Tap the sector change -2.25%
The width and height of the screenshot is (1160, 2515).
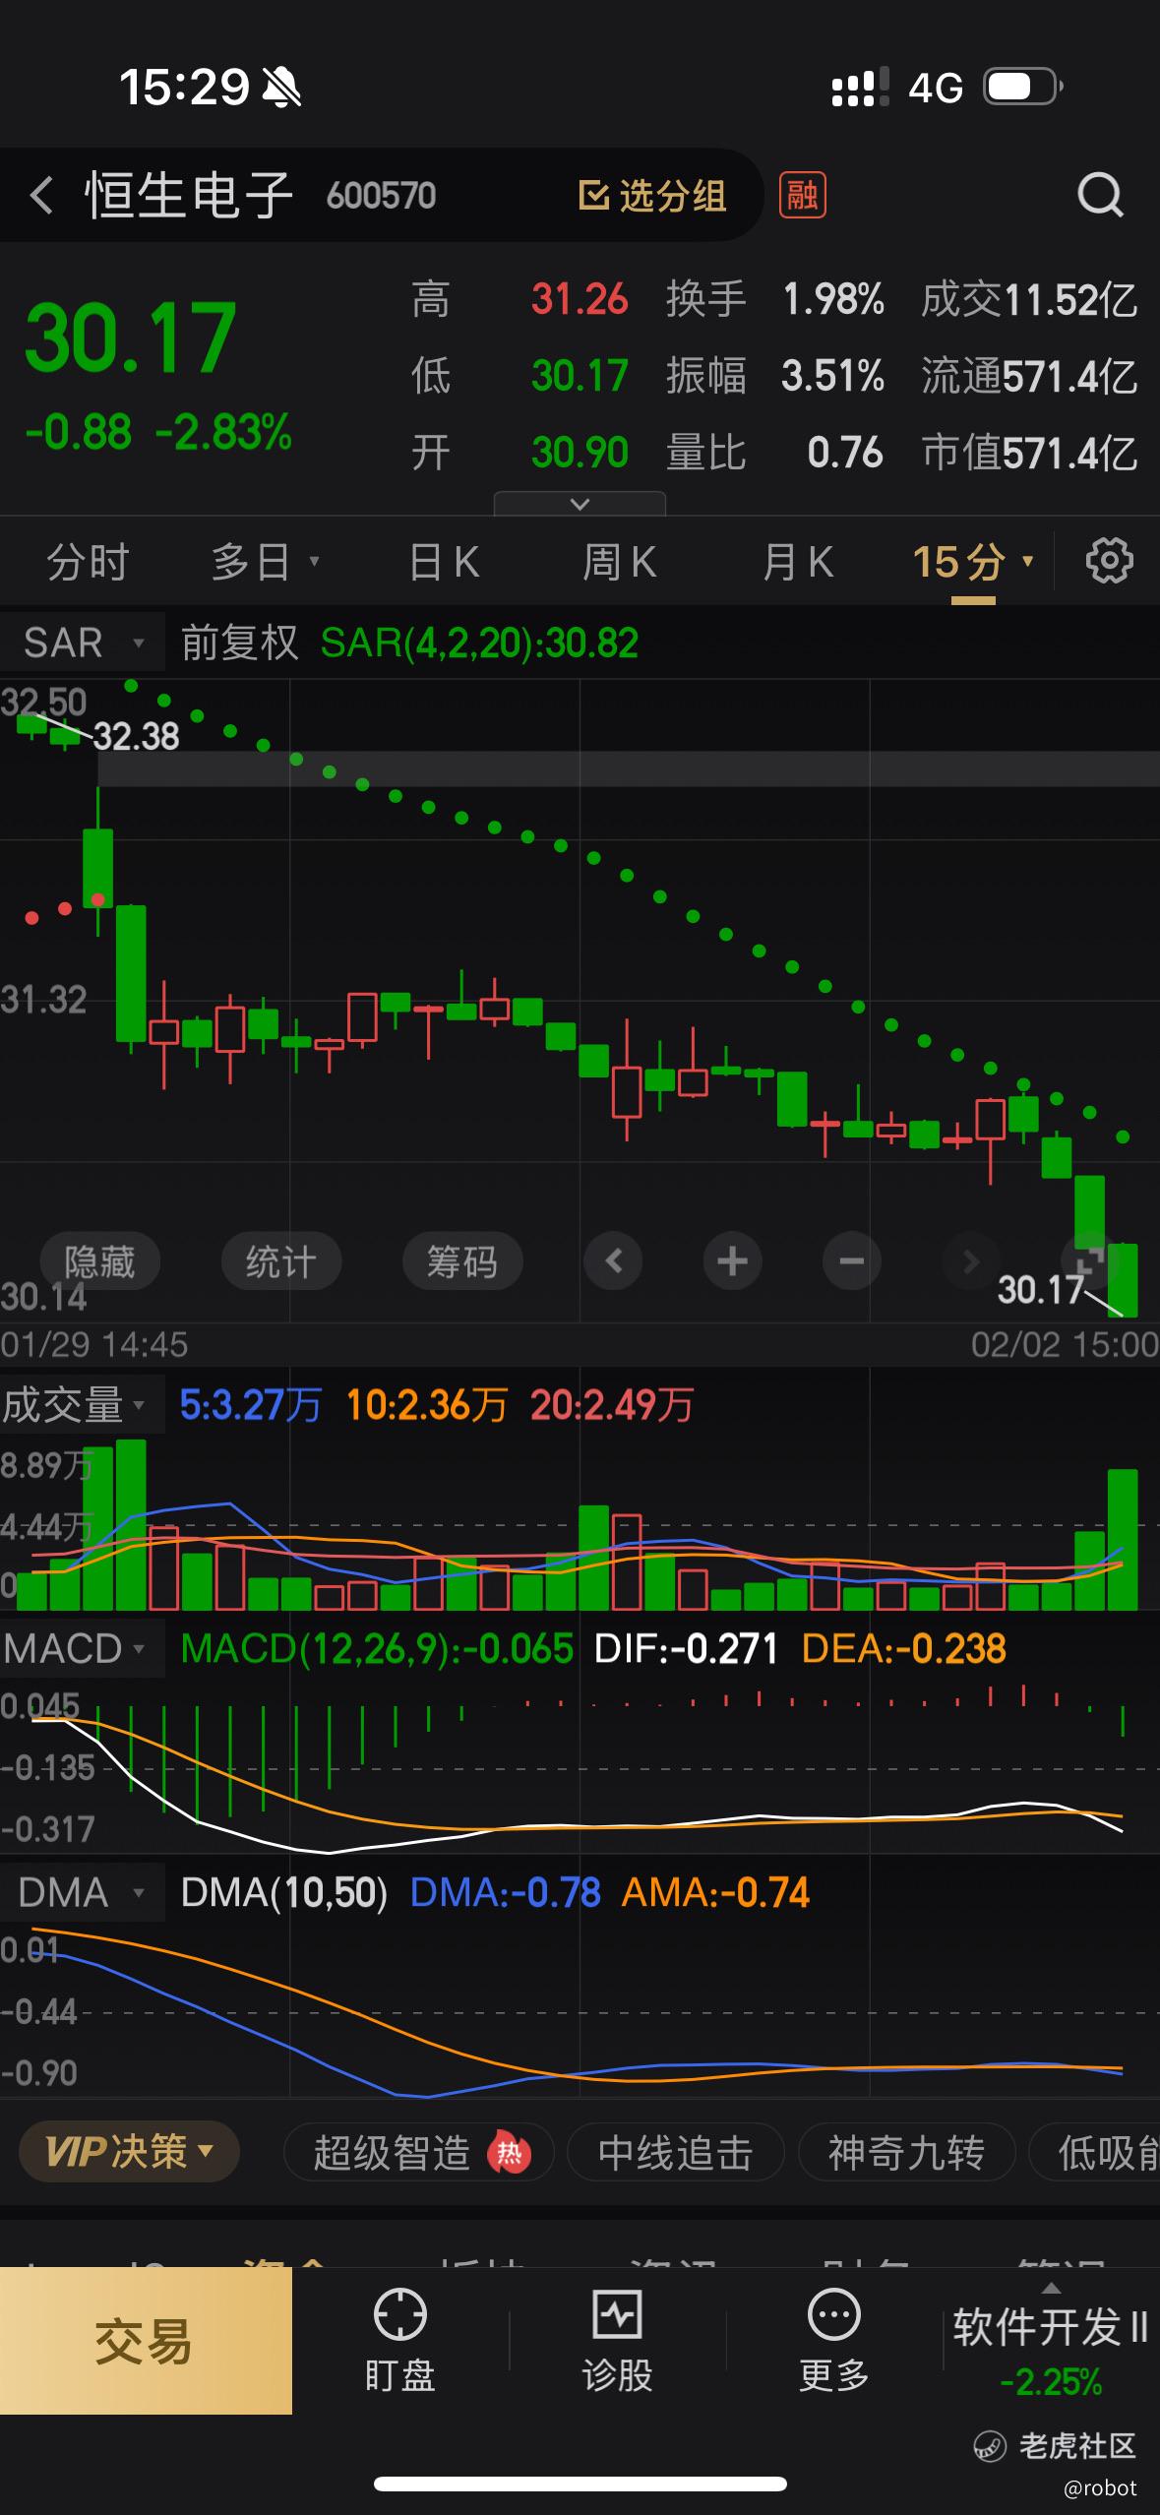[x=1051, y=2382]
